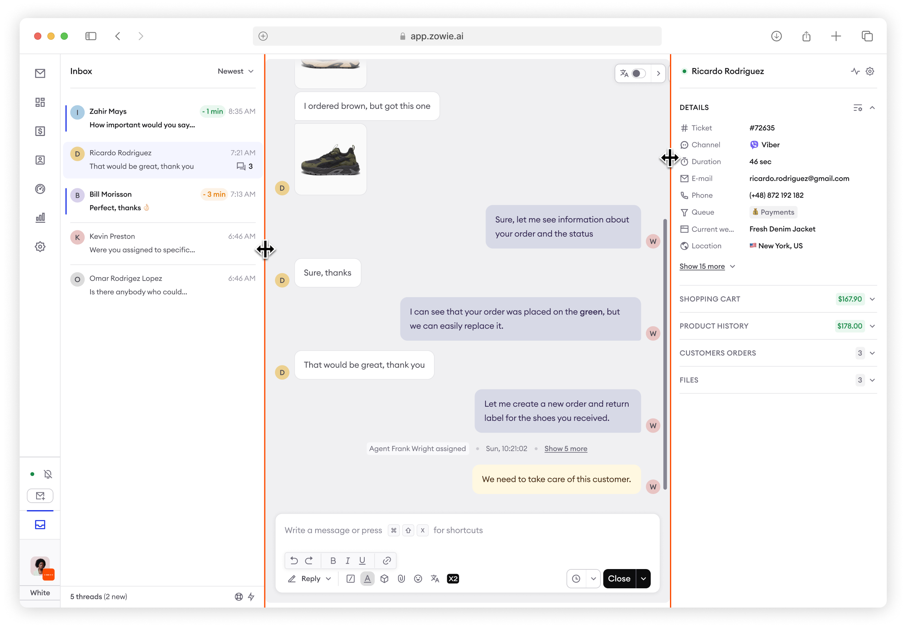Click the emoji picker icon in composer
906x628 pixels.
pyautogui.click(x=418, y=578)
